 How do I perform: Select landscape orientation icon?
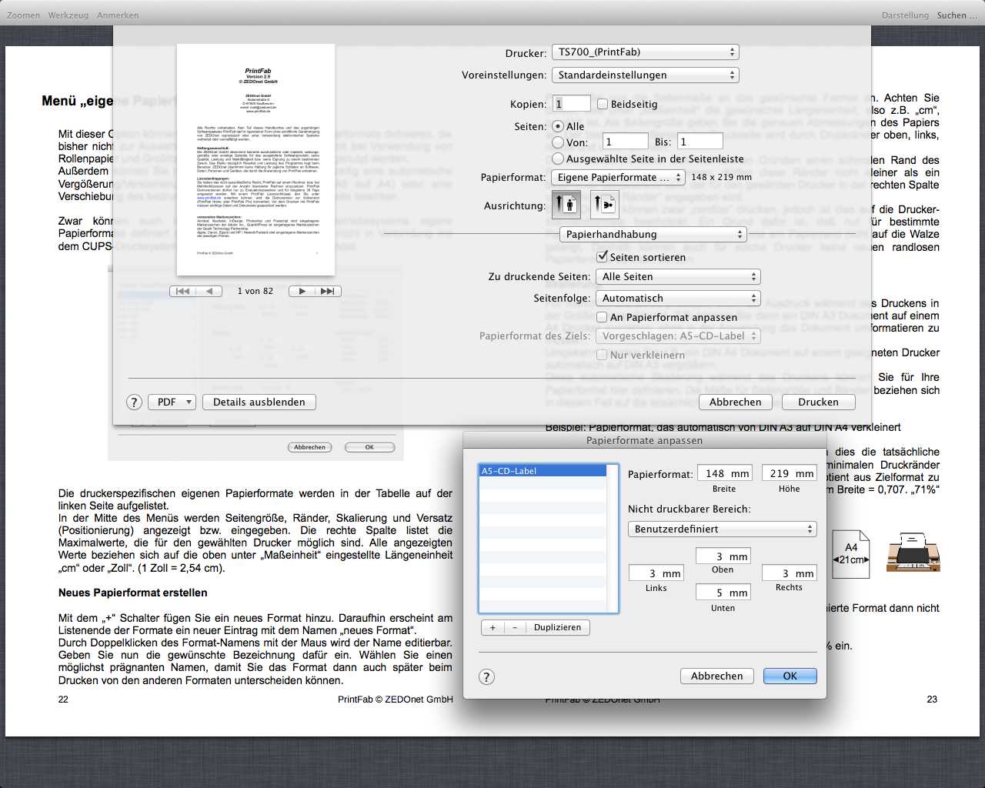[605, 205]
